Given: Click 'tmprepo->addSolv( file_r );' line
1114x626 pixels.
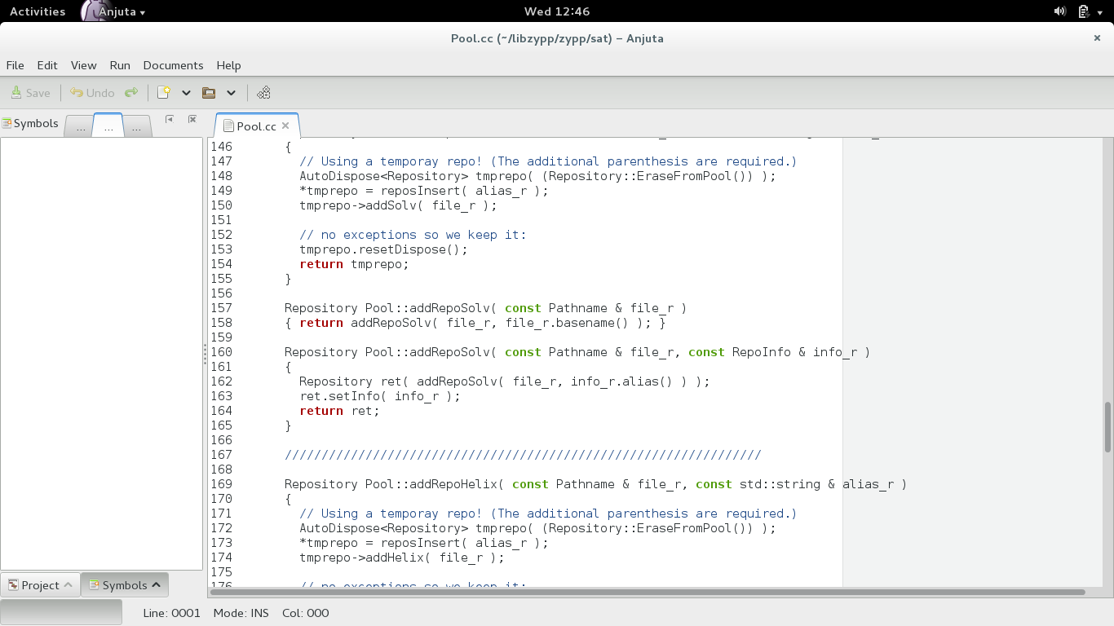Looking at the screenshot, I should (x=398, y=205).
